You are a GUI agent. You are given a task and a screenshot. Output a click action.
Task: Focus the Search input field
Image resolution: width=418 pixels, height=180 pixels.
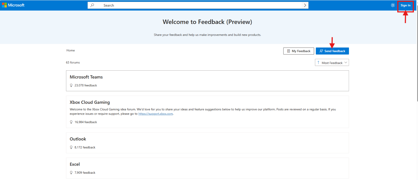click(198, 5)
